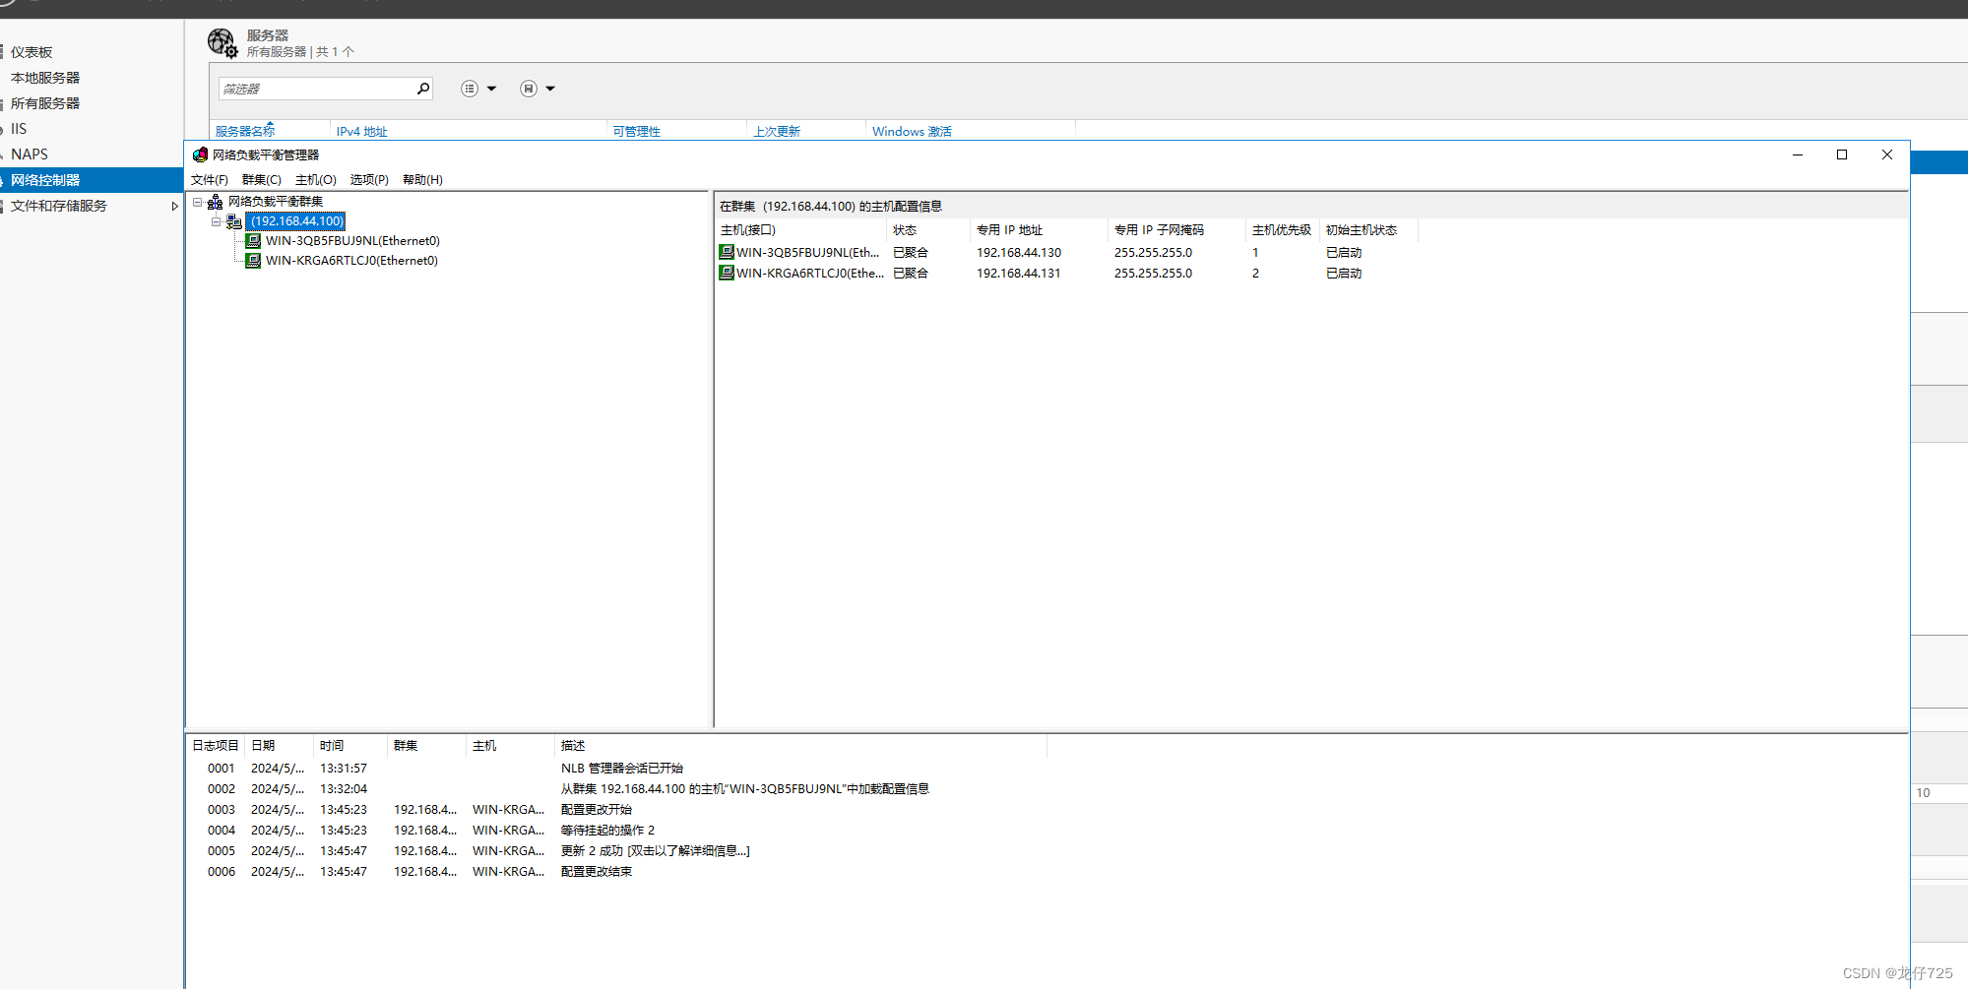
Task: Collapse the network load balancing clusters root node
Action: tap(197, 202)
